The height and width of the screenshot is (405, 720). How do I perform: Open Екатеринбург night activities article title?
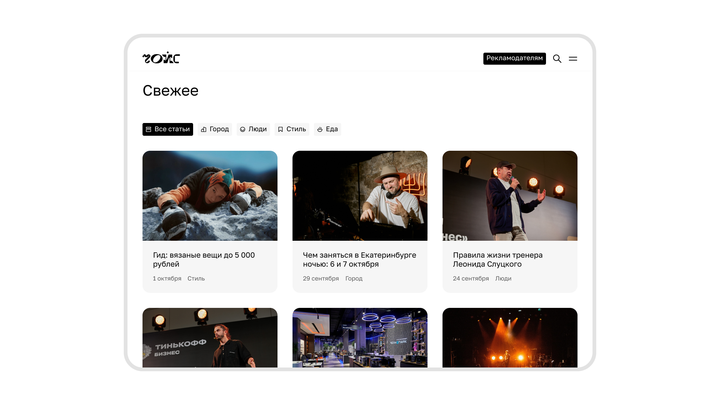[x=359, y=259]
